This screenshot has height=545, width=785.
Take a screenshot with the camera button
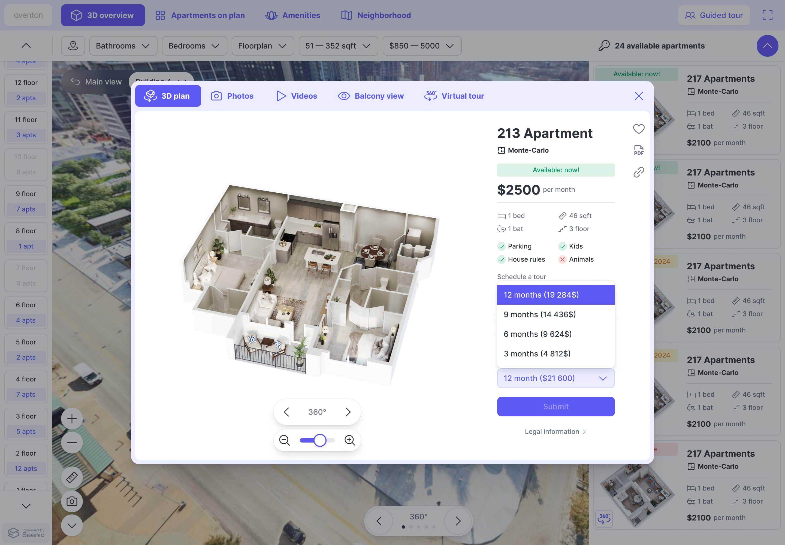pyautogui.click(x=72, y=501)
